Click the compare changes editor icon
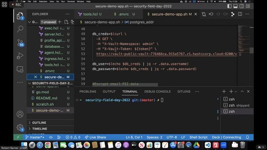 click(x=204, y=14)
